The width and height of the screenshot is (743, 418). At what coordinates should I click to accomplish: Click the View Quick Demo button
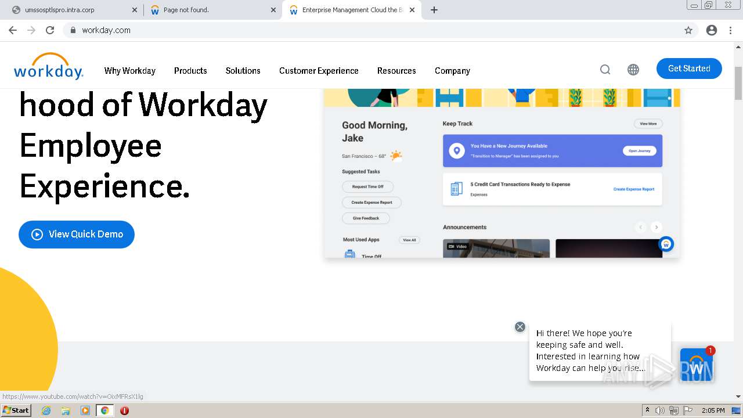pyautogui.click(x=77, y=234)
